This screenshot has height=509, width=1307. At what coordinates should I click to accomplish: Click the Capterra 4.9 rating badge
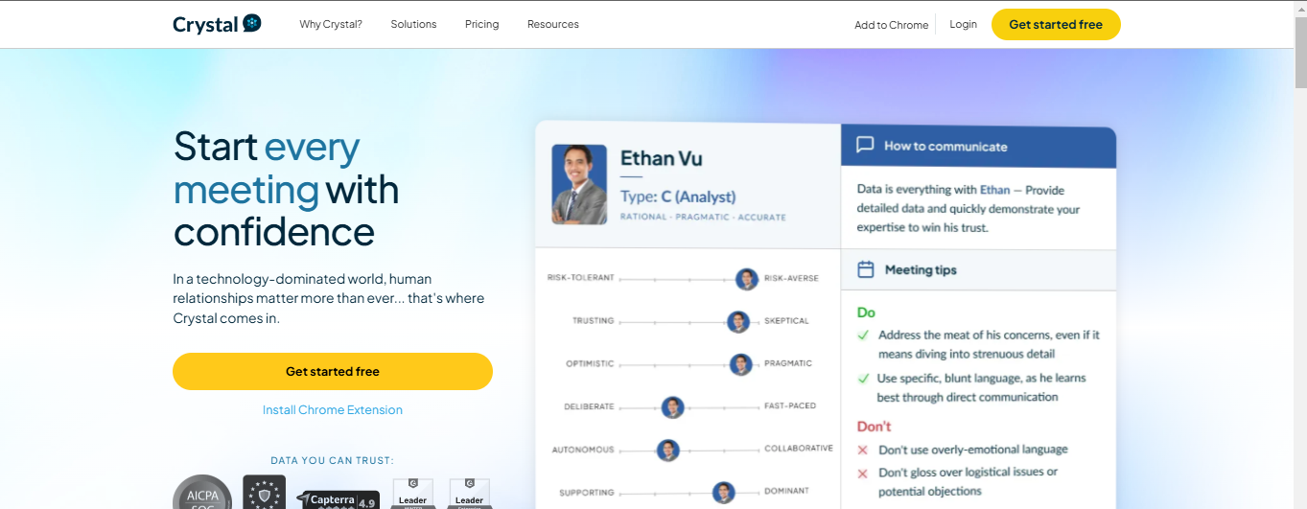coord(338,499)
